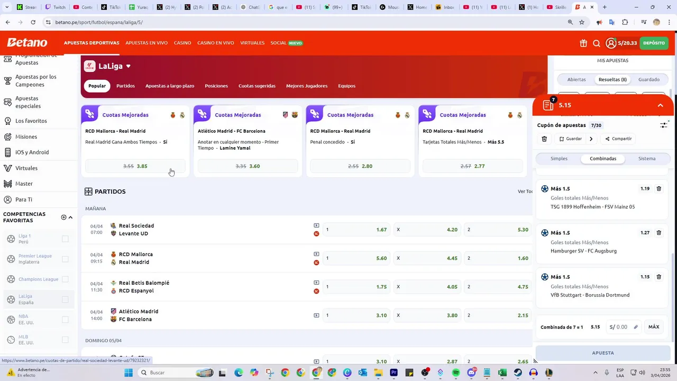Screen dimensions: 677x381
Task: Select 3.85 odds Real Madrid Gana Ambos Tiempos
Action: pos(135,166)
